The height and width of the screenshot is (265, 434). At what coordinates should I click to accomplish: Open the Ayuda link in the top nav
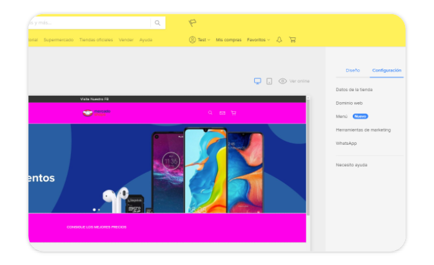click(146, 40)
